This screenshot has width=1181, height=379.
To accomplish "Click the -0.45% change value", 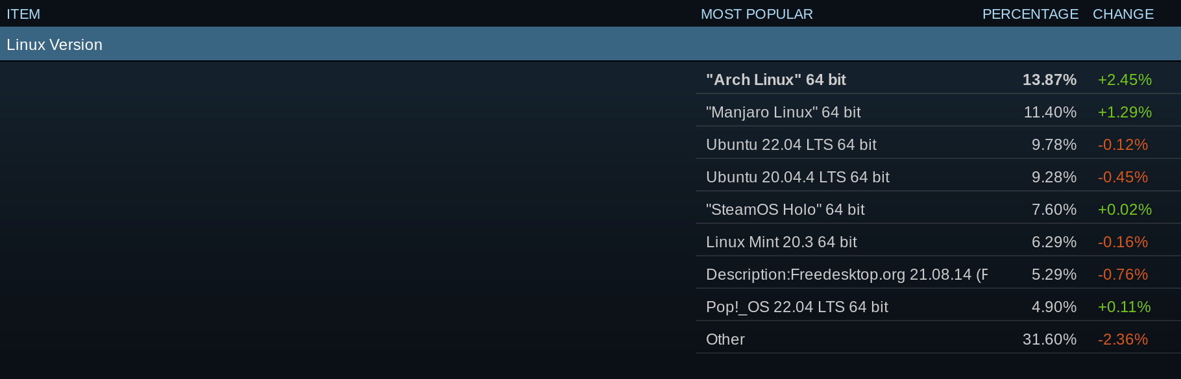I will point(1123,177).
